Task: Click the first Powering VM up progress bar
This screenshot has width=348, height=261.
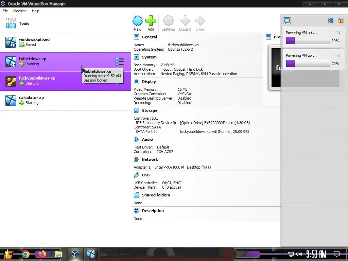Action: pos(308,41)
